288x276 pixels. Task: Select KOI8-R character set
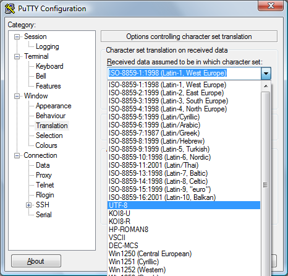[184, 222]
